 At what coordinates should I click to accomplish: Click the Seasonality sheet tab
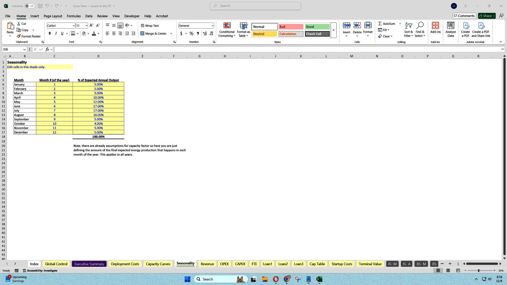[x=186, y=263]
